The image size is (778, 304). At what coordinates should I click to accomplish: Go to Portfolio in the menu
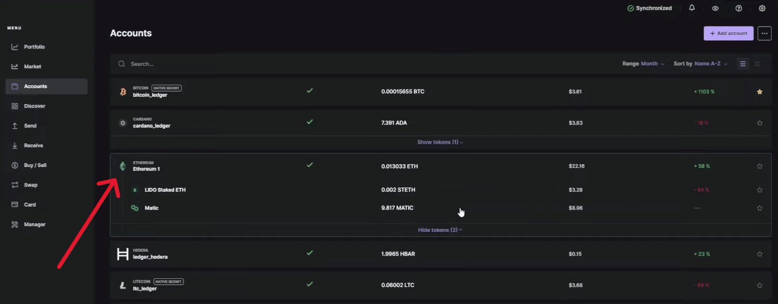click(34, 47)
